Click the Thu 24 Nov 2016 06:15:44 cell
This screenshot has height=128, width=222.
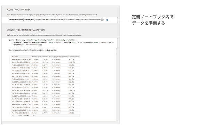click(x=21, y=93)
